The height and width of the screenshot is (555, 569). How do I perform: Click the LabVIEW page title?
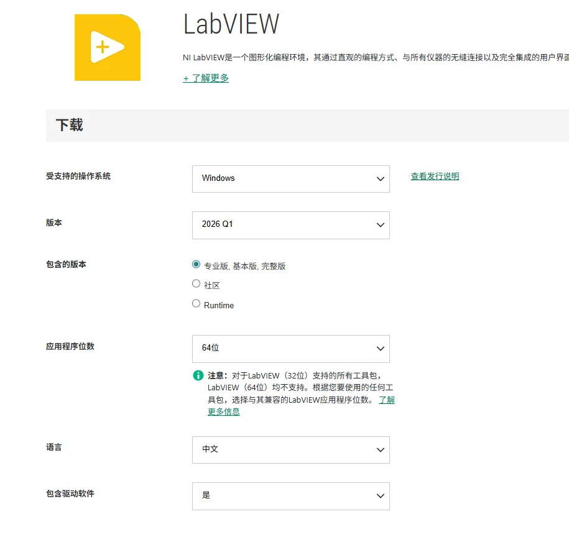[231, 24]
